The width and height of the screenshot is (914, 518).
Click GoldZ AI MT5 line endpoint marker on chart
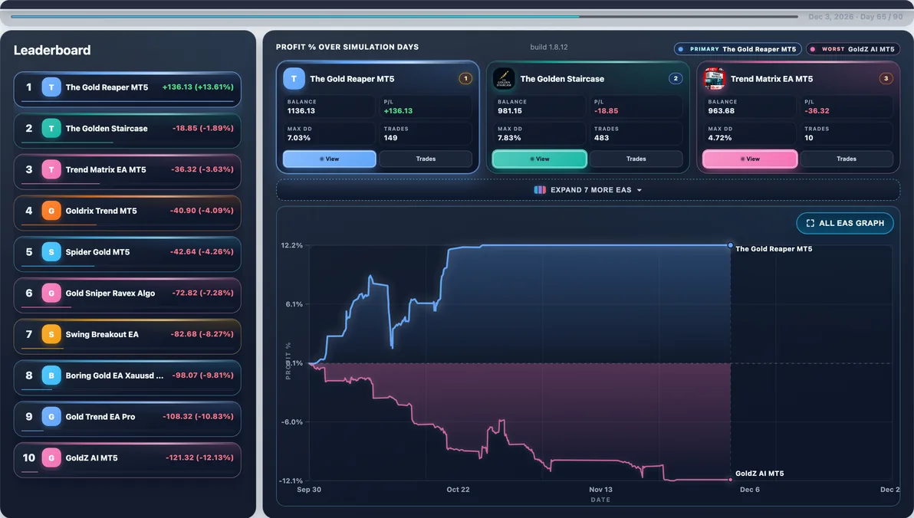(x=731, y=480)
